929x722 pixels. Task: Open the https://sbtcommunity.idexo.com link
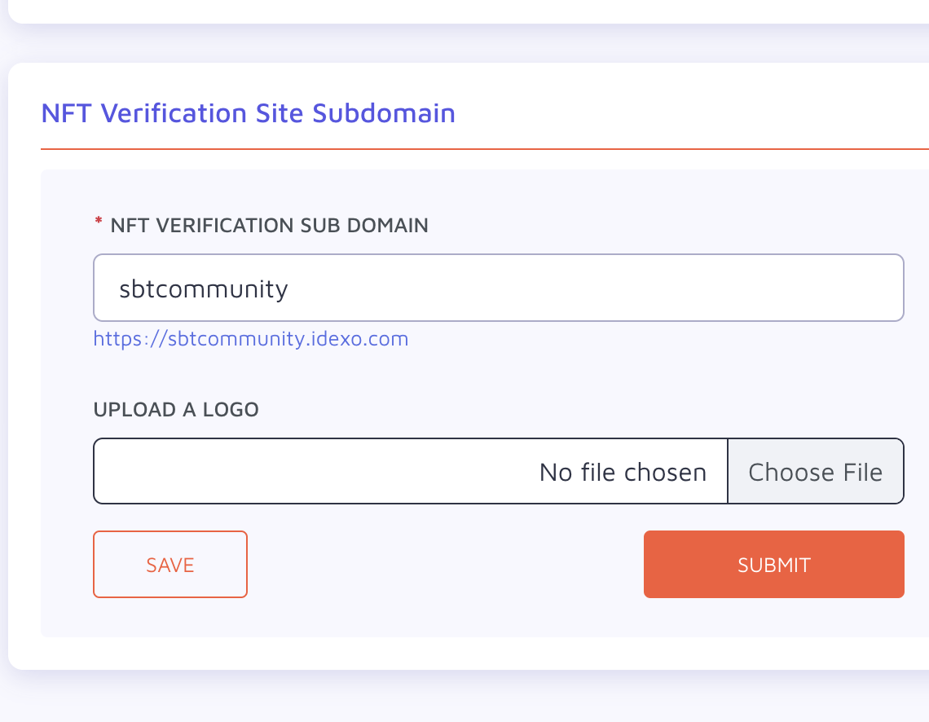coord(251,339)
